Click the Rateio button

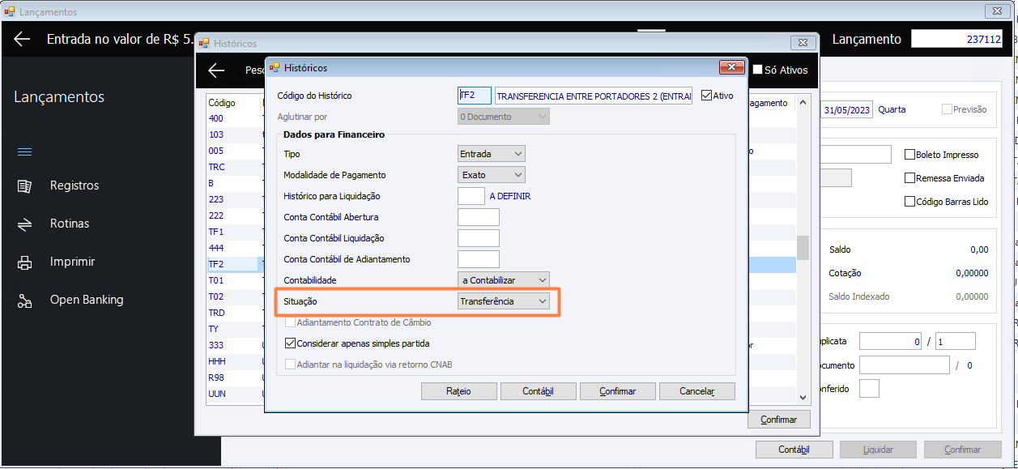458,391
